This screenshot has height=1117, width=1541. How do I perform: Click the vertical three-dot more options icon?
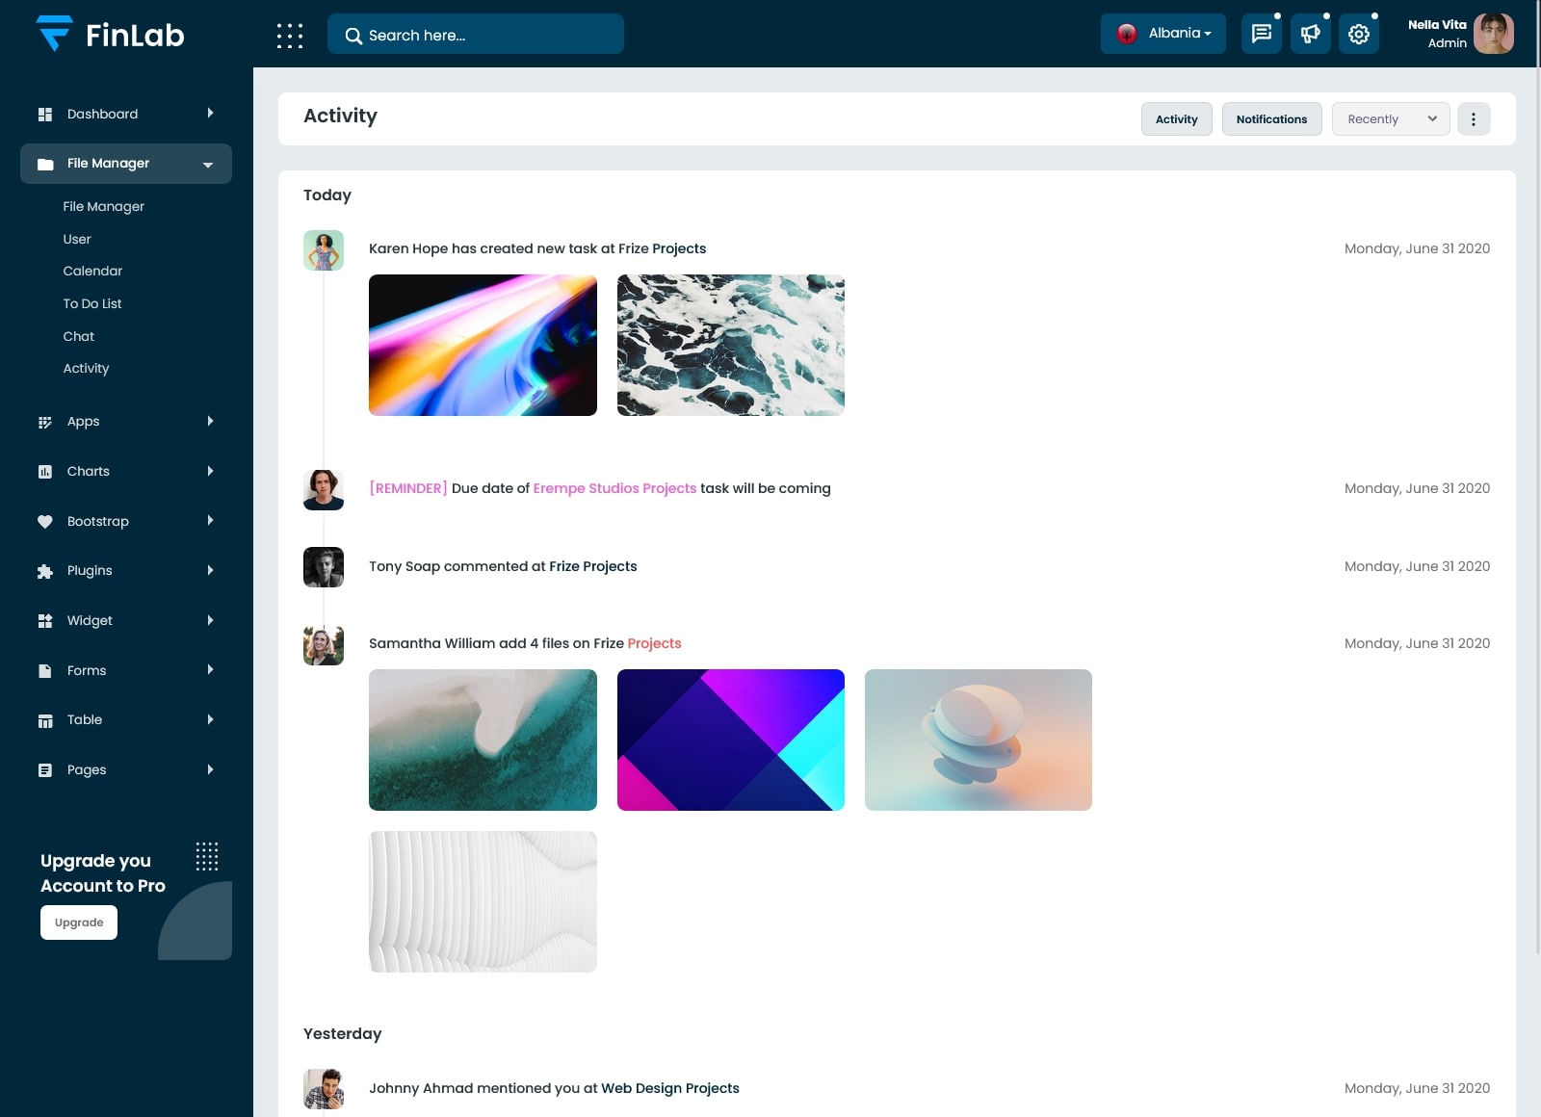[1473, 119]
